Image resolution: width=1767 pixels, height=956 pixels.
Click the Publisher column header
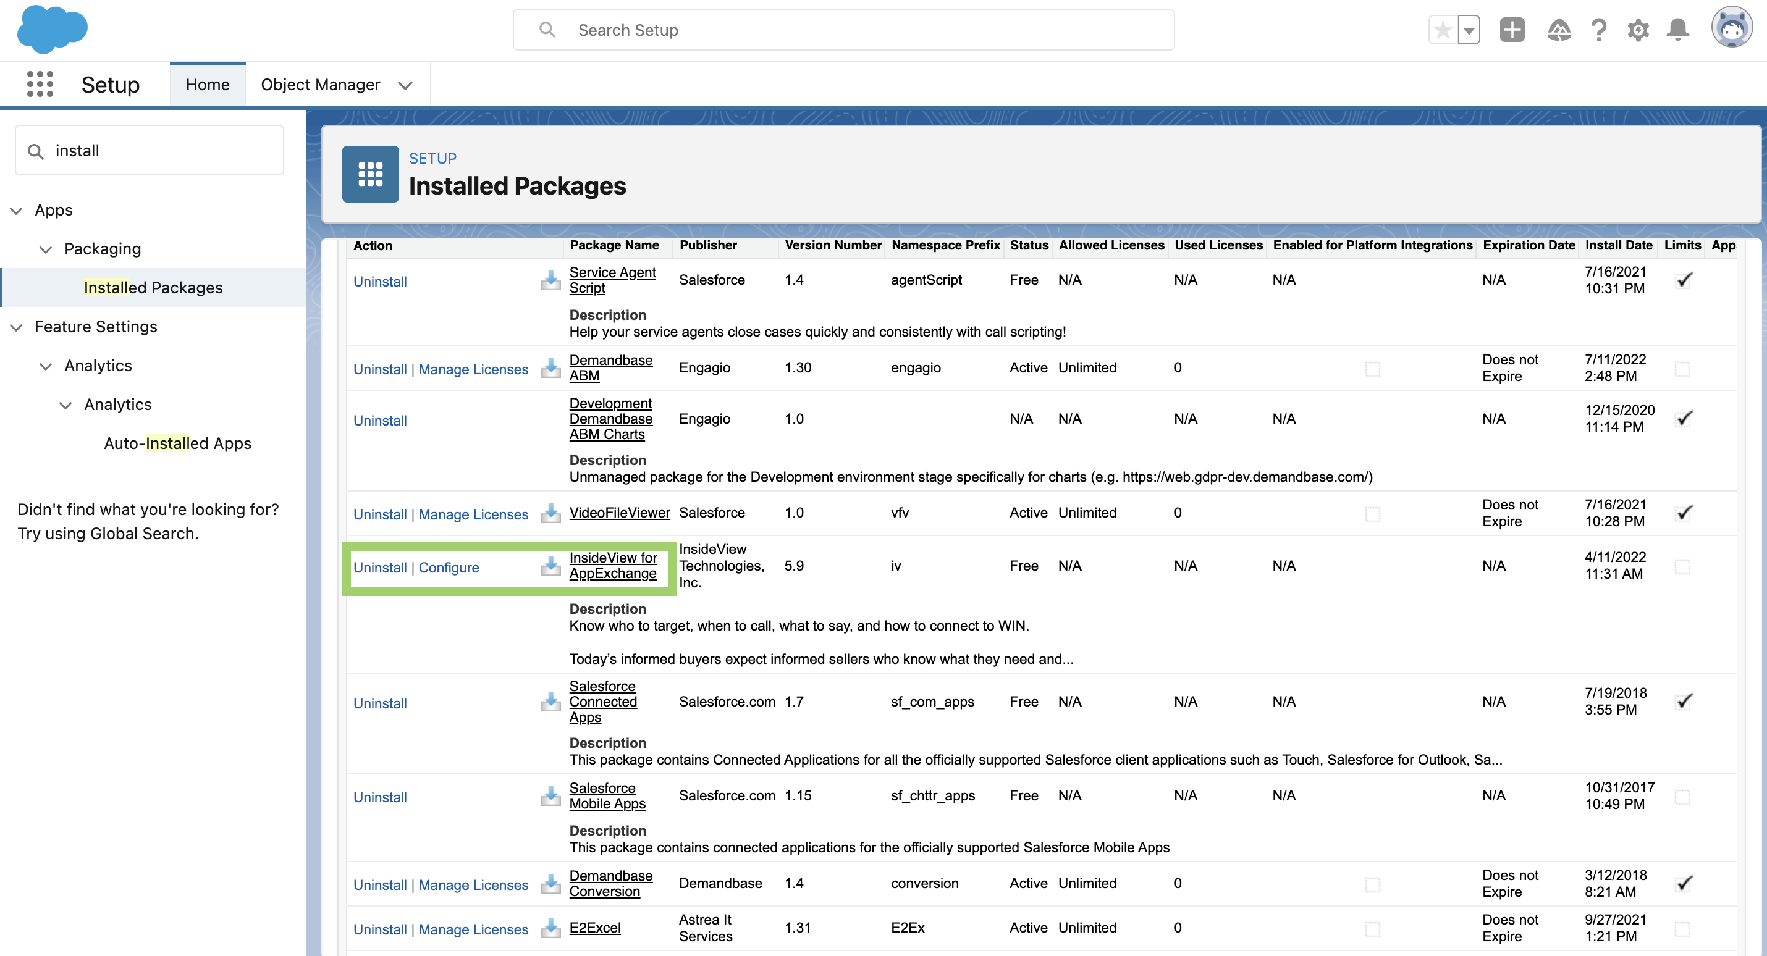coord(708,246)
